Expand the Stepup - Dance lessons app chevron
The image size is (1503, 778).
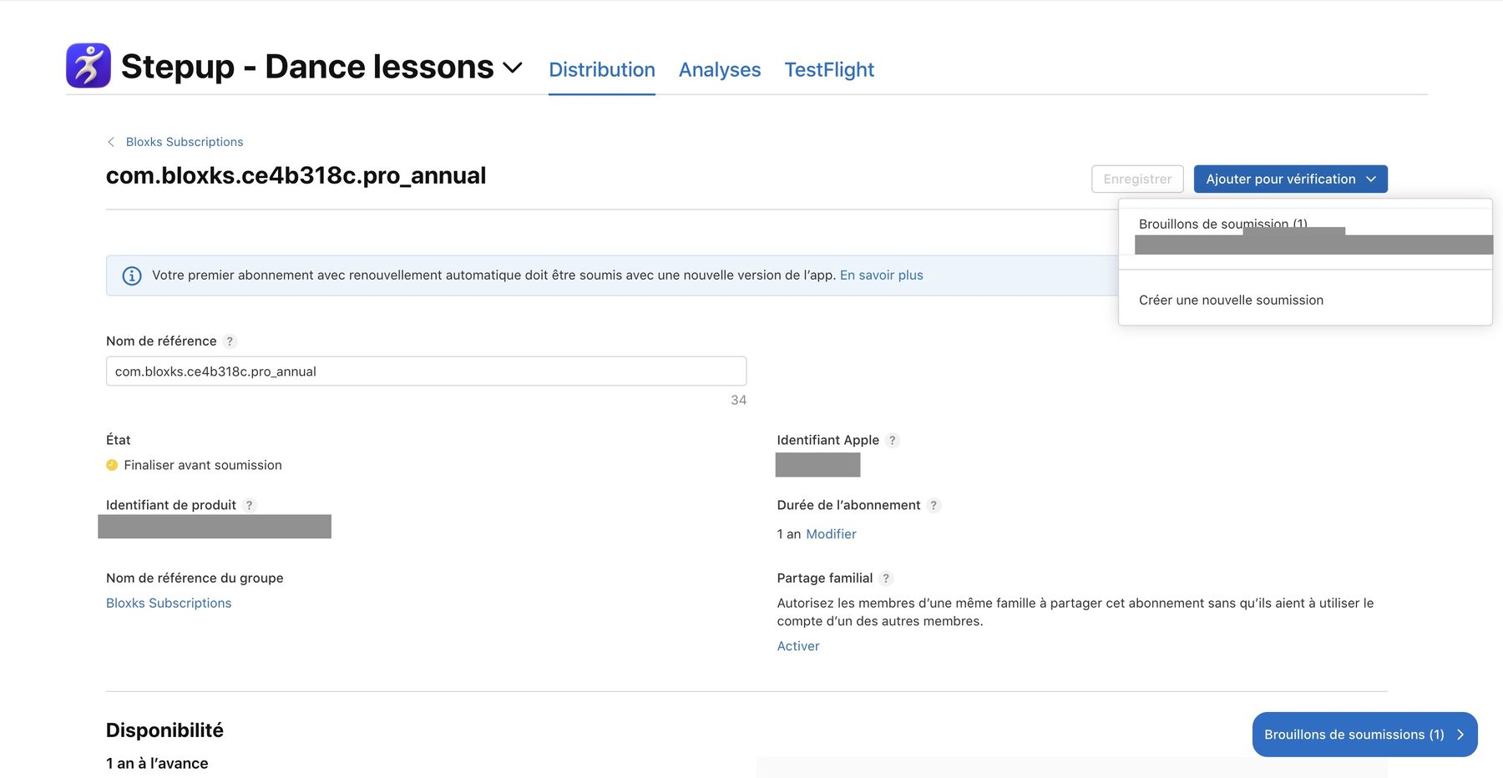[x=513, y=68]
